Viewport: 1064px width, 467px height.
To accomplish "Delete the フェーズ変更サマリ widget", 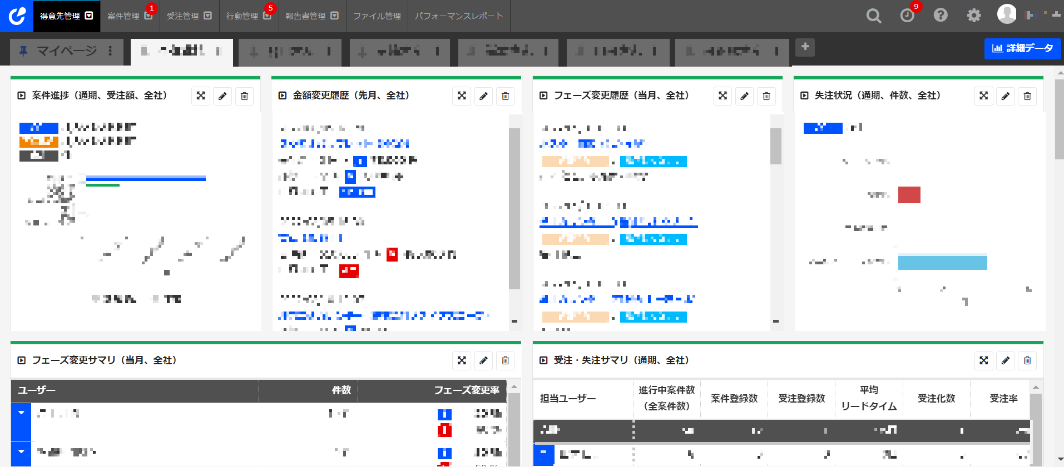I will [505, 361].
